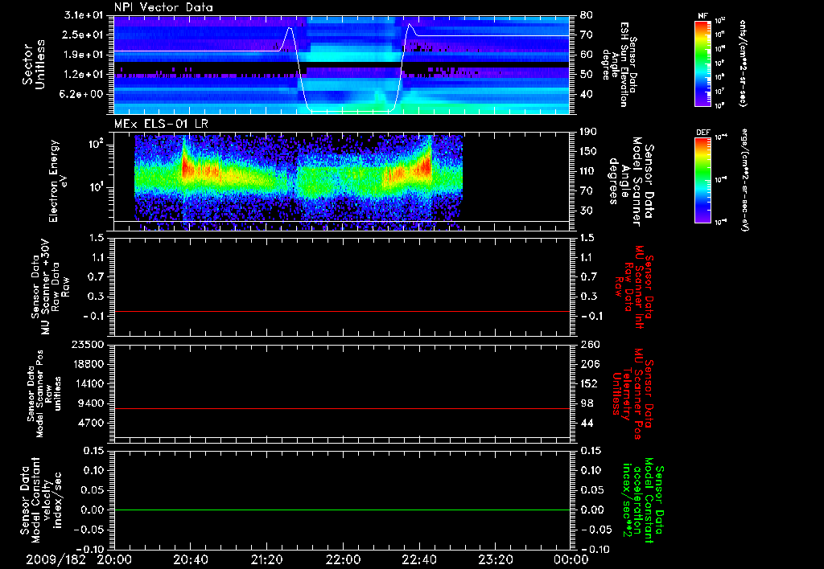Select the "Model Scanner Angle degrees" label
Image resolution: width=824 pixels, height=569 pixels.
click(x=631, y=182)
